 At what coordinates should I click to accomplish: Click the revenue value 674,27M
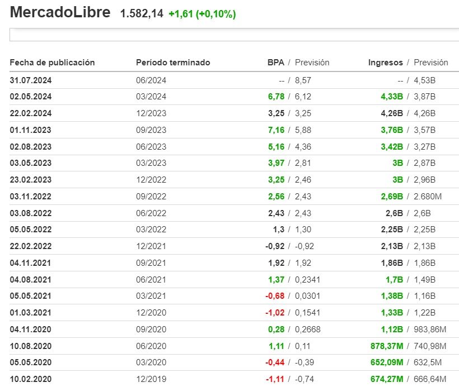point(387,379)
